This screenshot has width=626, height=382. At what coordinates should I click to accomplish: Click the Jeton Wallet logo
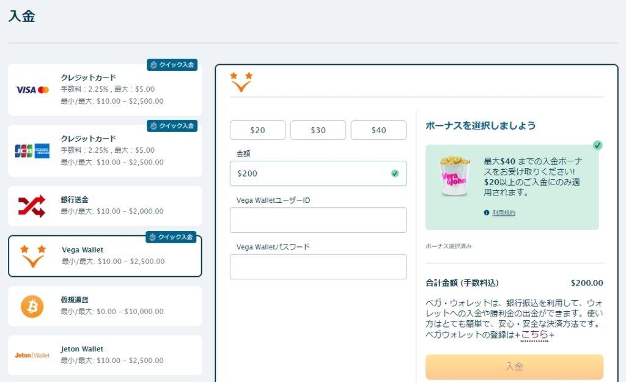click(x=32, y=355)
